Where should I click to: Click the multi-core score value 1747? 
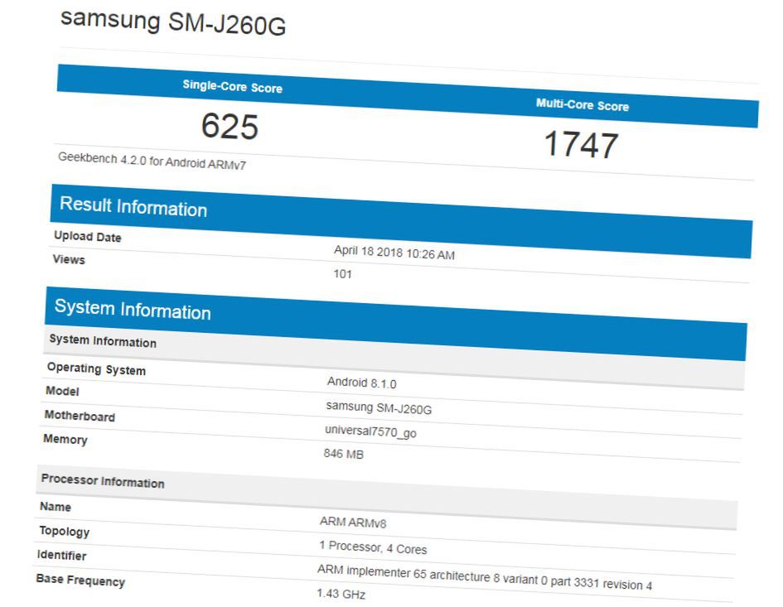tap(585, 146)
